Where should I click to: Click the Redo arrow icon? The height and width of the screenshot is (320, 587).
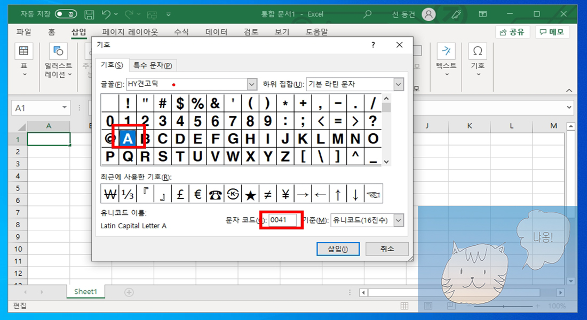pyautogui.click(x=129, y=14)
